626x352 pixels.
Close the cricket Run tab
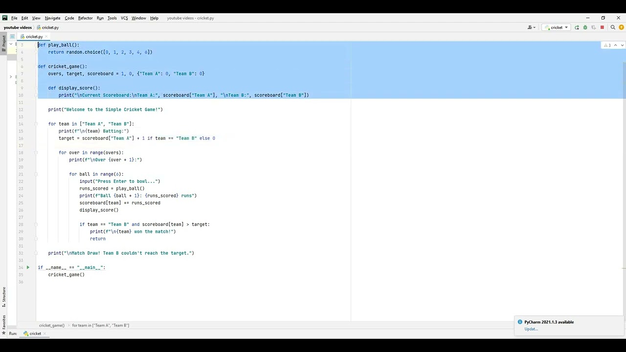click(45, 333)
